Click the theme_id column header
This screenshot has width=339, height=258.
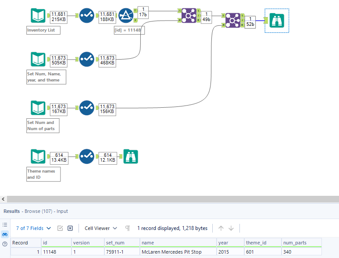point(263,243)
